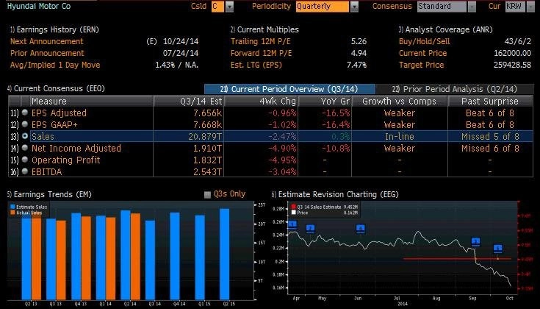Image resolution: width=540 pixels, height=309 pixels.
Task: Open the Periodicity Quarterly dropdown arrow
Action: coord(354,7)
